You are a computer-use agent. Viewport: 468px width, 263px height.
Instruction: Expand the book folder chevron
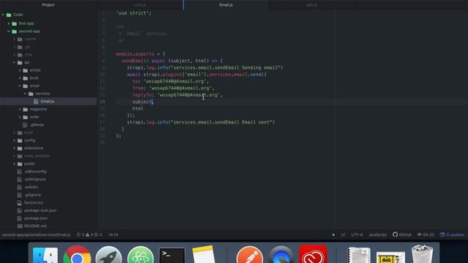pos(20,78)
